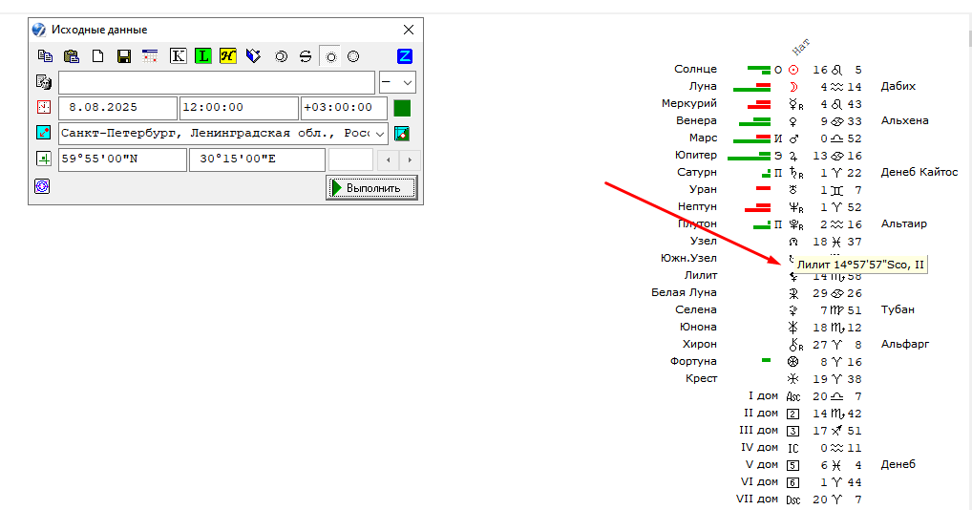Screen dimensions: 972x510
Task: Save data with the floppy disk icon
Action: (124, 56)
